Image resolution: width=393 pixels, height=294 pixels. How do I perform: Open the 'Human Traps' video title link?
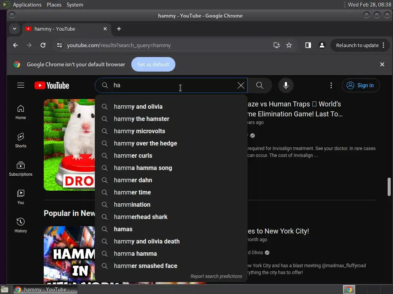pos(295,109)
